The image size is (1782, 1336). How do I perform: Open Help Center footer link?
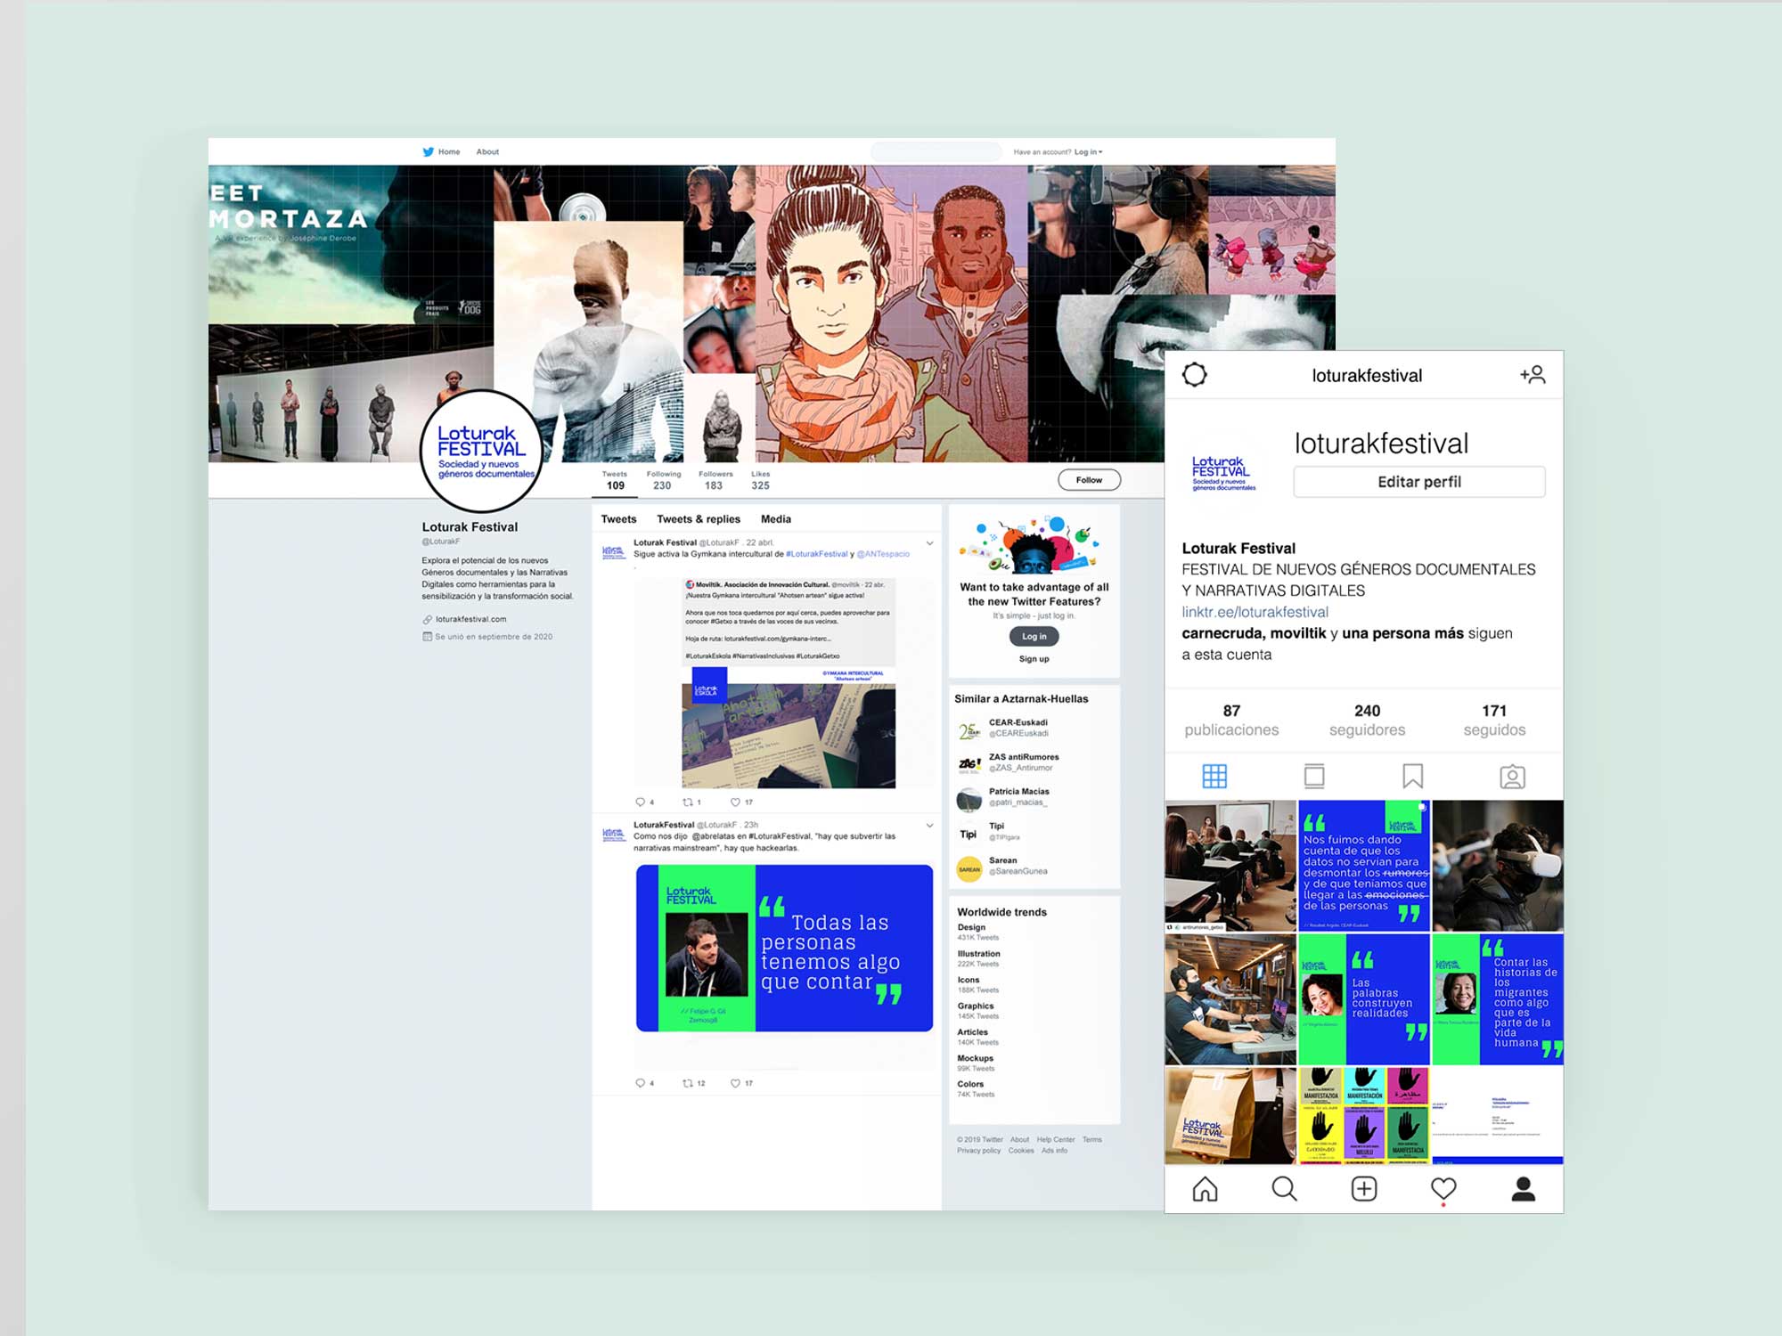[x=1056, y=1140]
